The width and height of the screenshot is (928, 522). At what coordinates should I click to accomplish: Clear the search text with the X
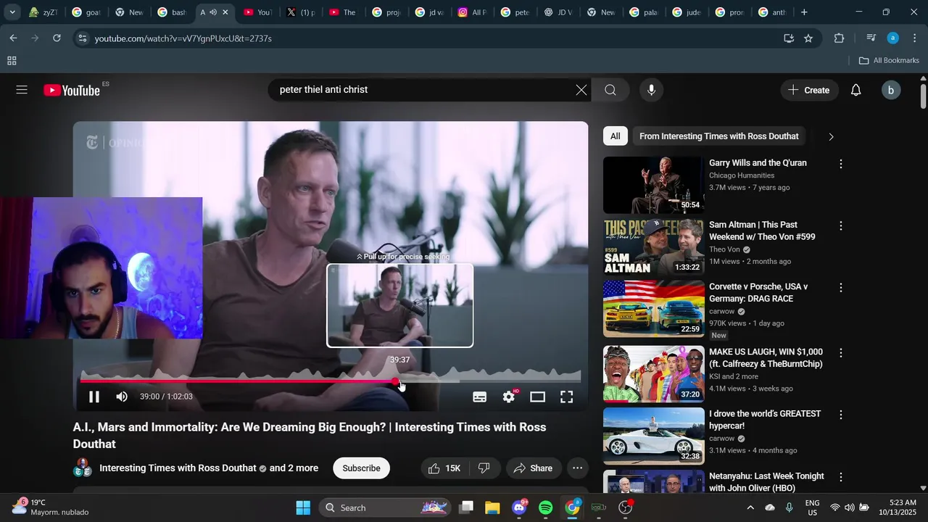(581, 90)
